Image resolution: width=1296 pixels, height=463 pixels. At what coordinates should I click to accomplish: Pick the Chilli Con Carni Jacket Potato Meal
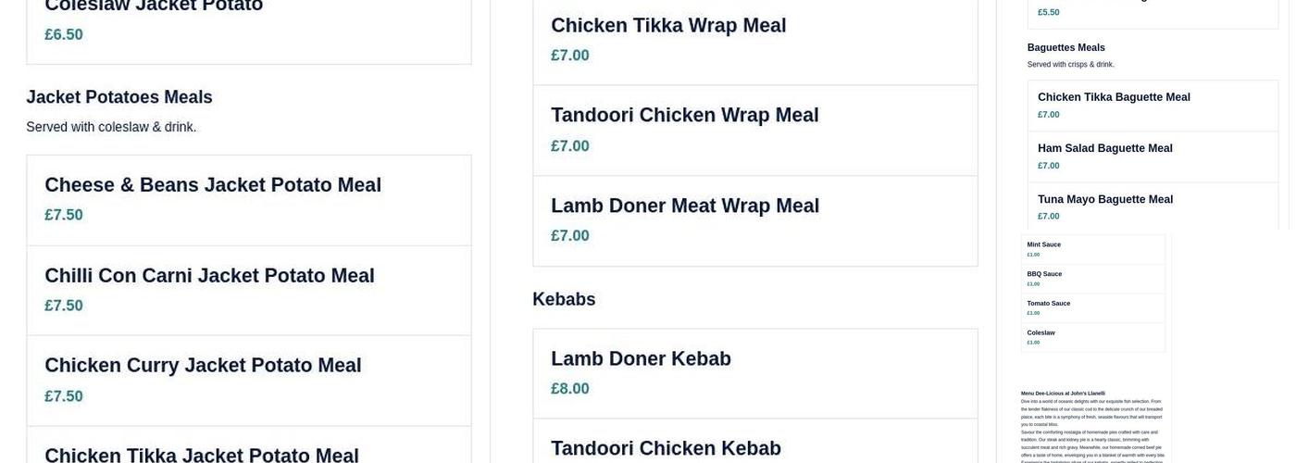pos(248,290)
